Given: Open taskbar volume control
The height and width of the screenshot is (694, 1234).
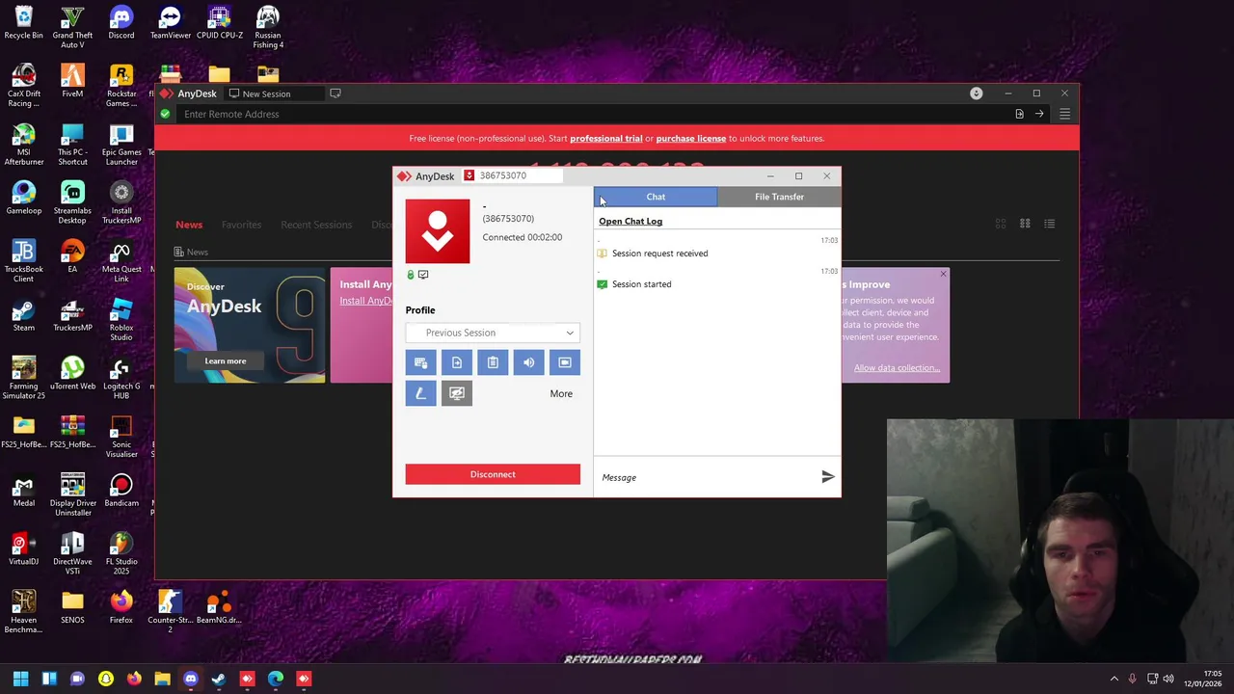Looking at the screenshot, I should (1169, 679).
